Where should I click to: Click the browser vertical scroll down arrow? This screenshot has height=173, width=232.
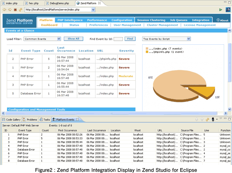click(x=229, y=109)
